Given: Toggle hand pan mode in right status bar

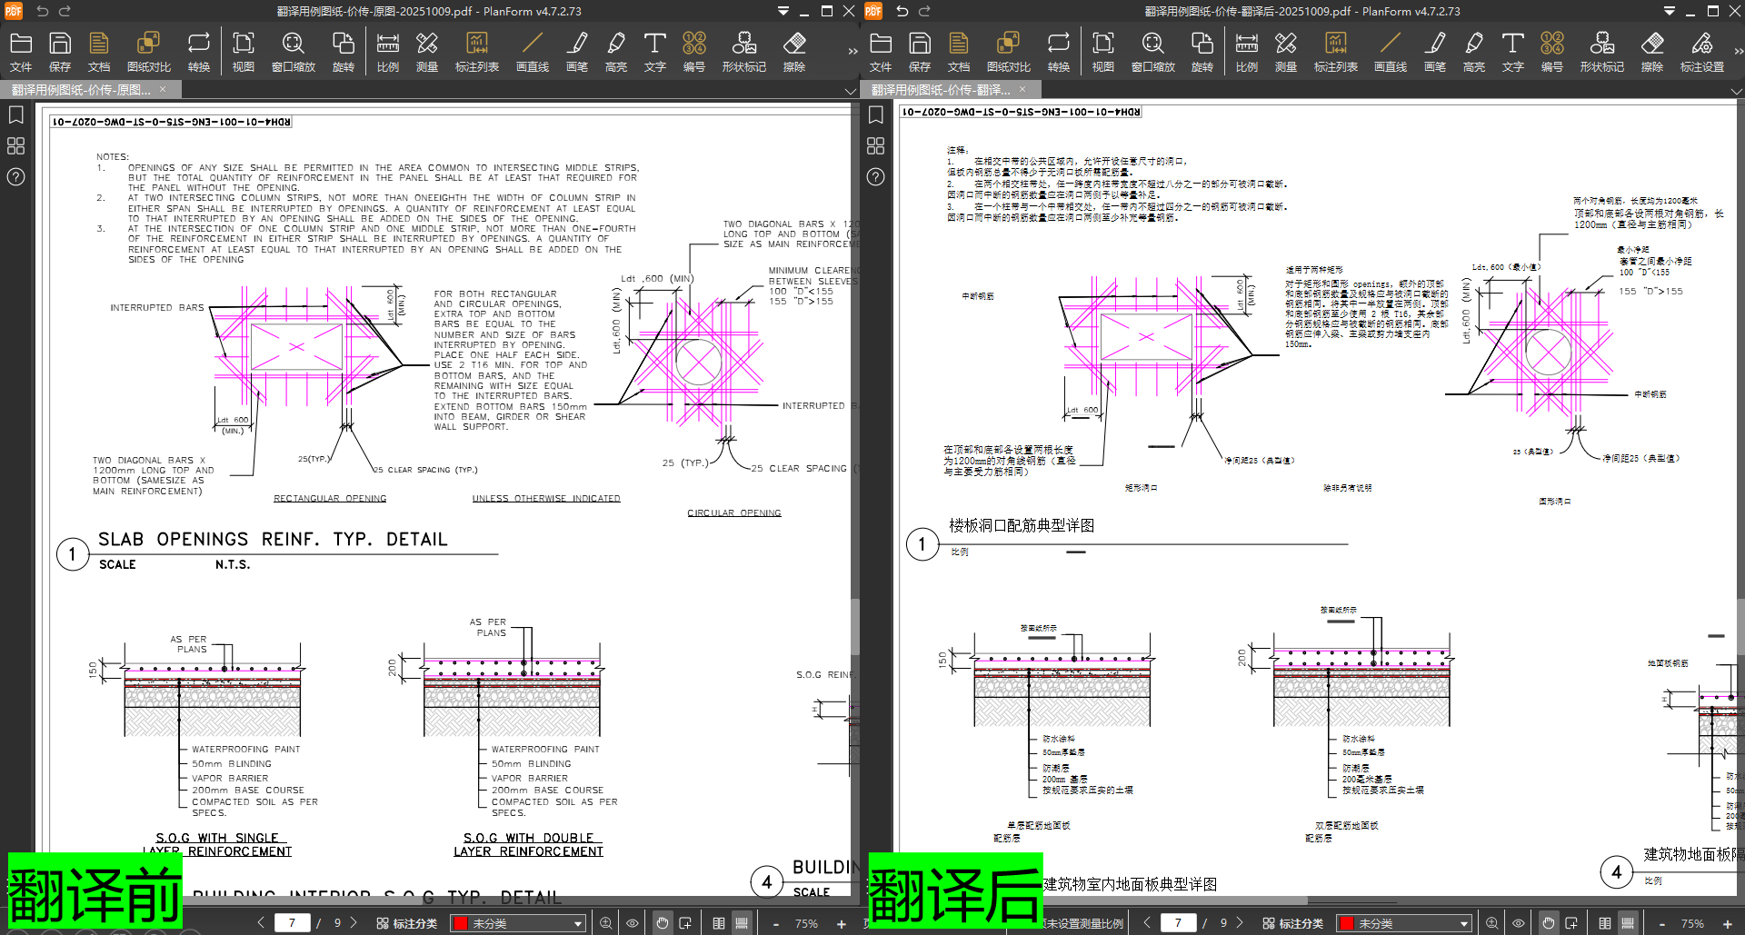Looking at the screenshot, I should [x=1549, y=923].
